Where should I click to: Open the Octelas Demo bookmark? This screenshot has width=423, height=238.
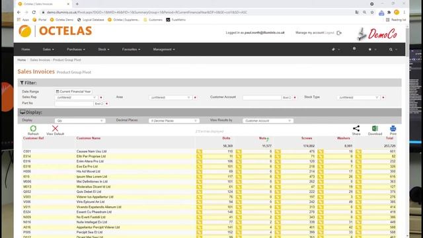[61, 20]
